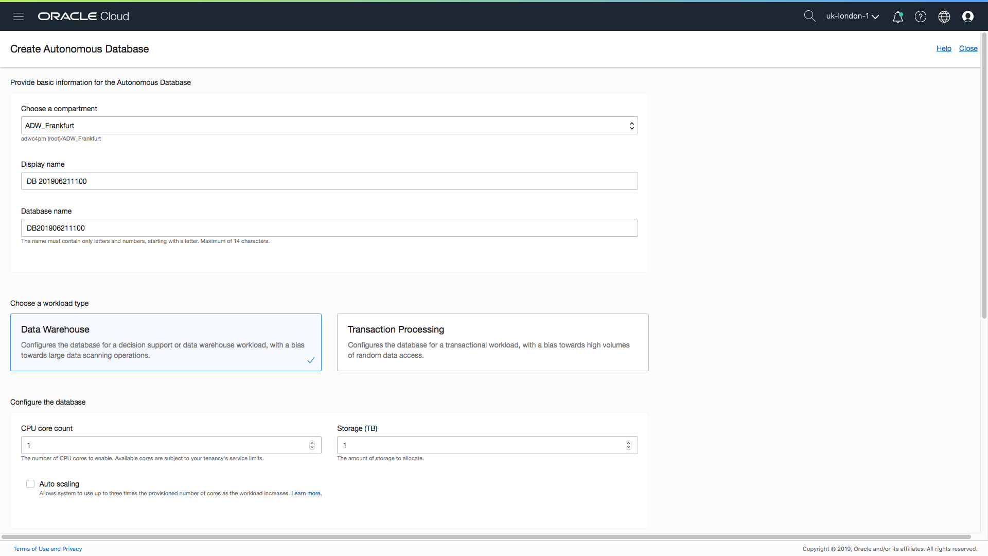
Task: Click the CPU core count stepper arrows
Action: tap(312, 445)
